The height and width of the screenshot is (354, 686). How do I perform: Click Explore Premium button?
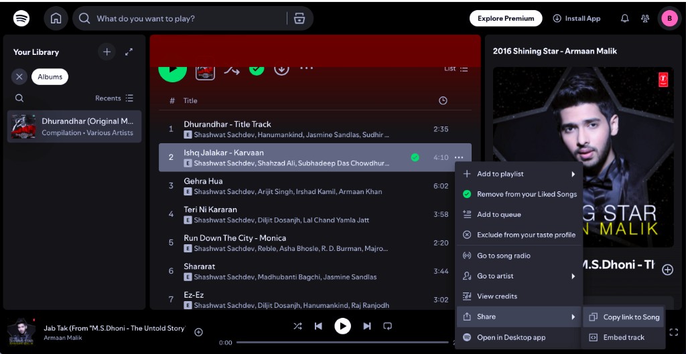(506, 18)
